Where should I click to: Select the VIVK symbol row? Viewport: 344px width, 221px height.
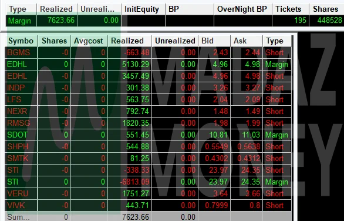tap(148, 205)
